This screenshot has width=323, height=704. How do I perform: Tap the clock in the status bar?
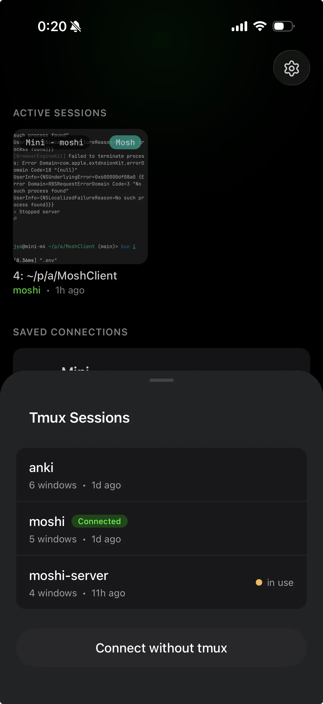[x=52, y=26]
